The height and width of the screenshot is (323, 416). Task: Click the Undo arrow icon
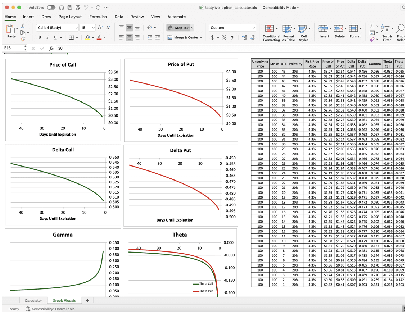coord(86,8)
